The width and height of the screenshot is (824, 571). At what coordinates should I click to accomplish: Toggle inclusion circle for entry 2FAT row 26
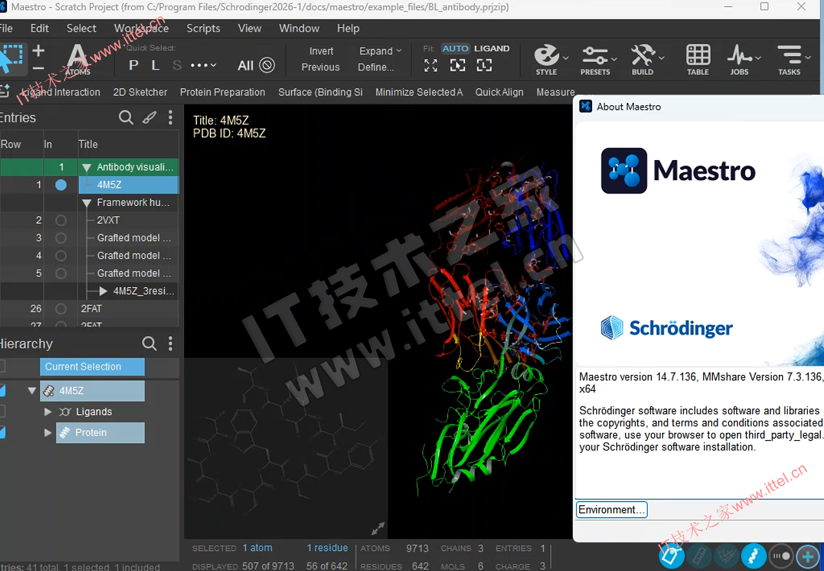(61, 308)
